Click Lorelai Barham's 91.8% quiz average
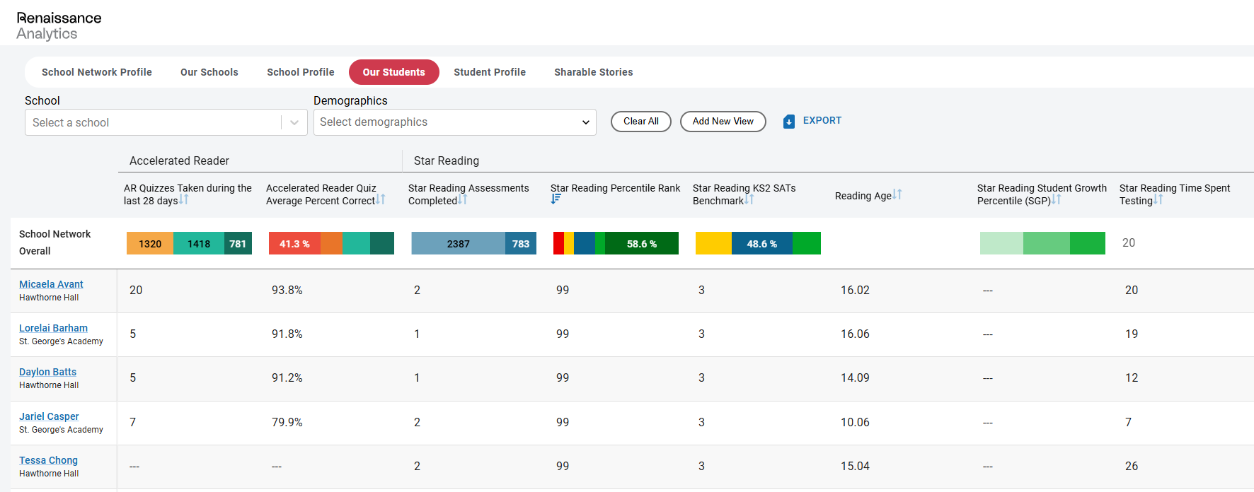The image size is (1254, 492). pos(287,334)
